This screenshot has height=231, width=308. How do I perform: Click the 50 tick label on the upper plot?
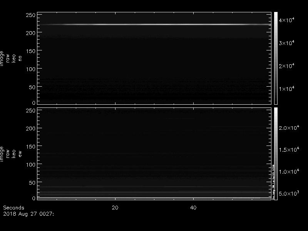[x=32, y=87]
